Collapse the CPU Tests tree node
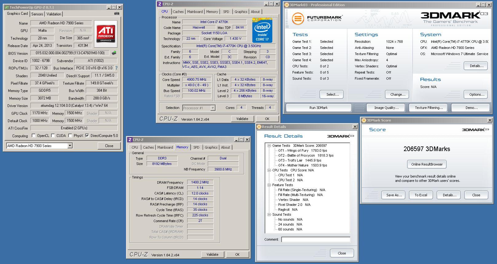497x264 pixels. pyautogui.click(x=269, y=170)
